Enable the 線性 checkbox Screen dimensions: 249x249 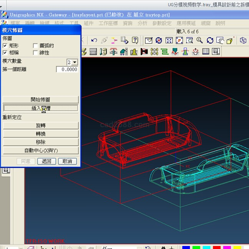pos(36,53)
